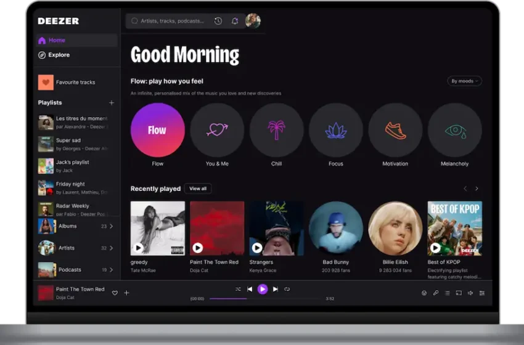
Task: Cast audio to a device
Action: (x=459, y=293)
